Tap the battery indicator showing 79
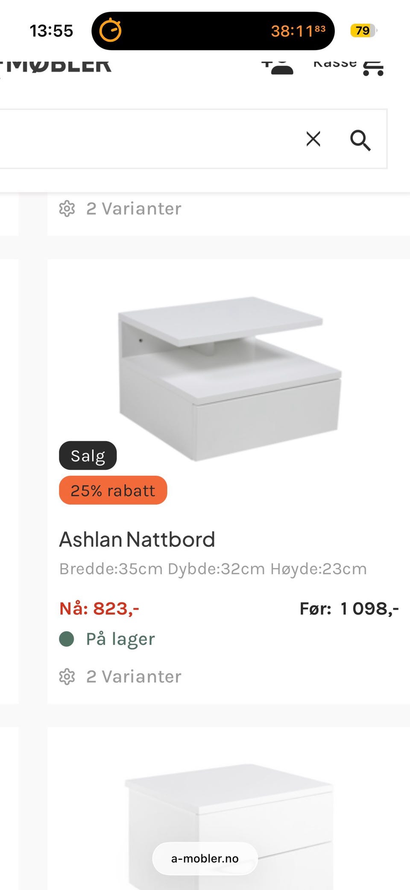This screenshot has width=410, height=890. [363, 31]
